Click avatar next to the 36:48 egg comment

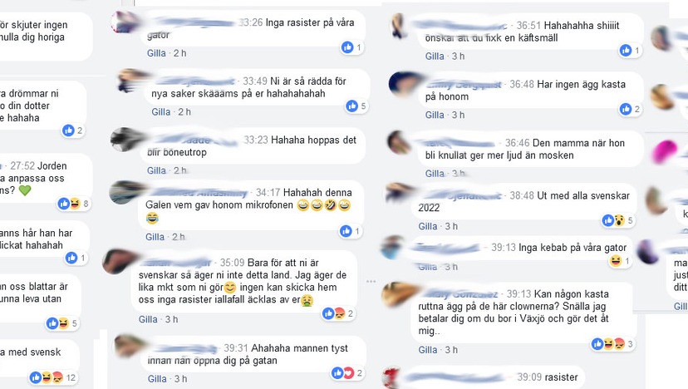(405, 84)
